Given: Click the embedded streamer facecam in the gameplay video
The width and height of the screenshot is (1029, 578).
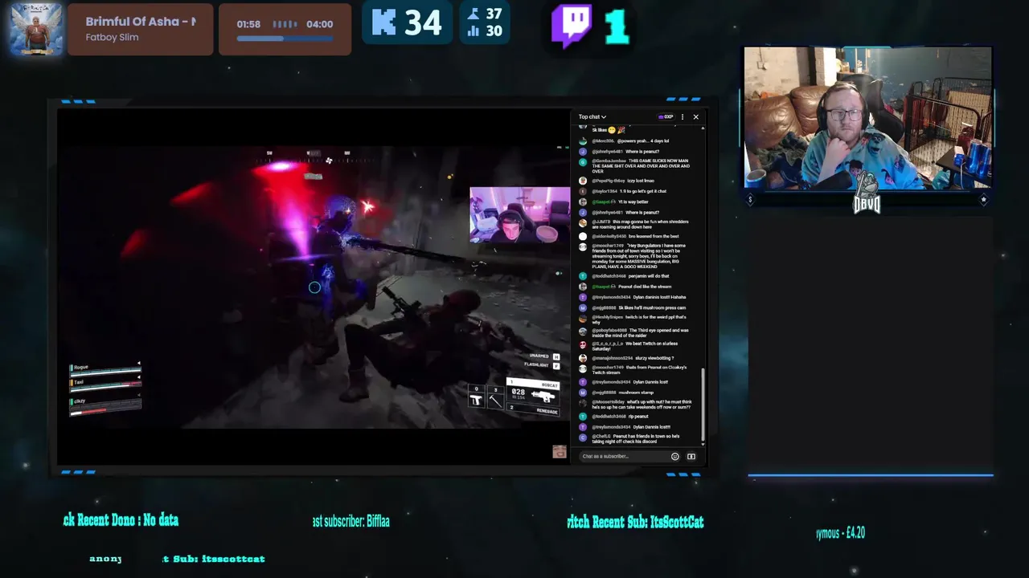Looking at the screenshot, I should click(519, 215).
